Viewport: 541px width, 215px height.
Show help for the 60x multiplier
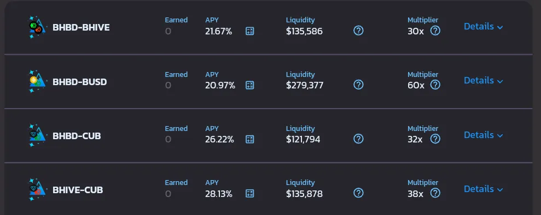pos(435,85)
